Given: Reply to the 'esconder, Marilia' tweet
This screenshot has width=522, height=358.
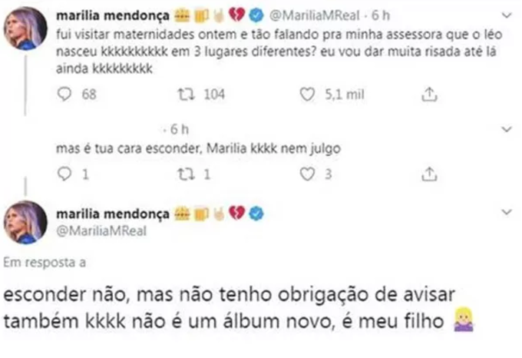Looking at the screenshot, I should [x=64, y=174].
